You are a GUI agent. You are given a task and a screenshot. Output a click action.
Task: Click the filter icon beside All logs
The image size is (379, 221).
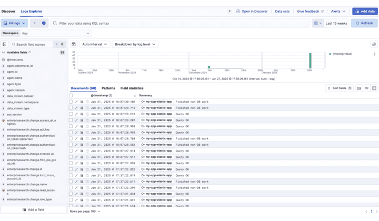35,23
